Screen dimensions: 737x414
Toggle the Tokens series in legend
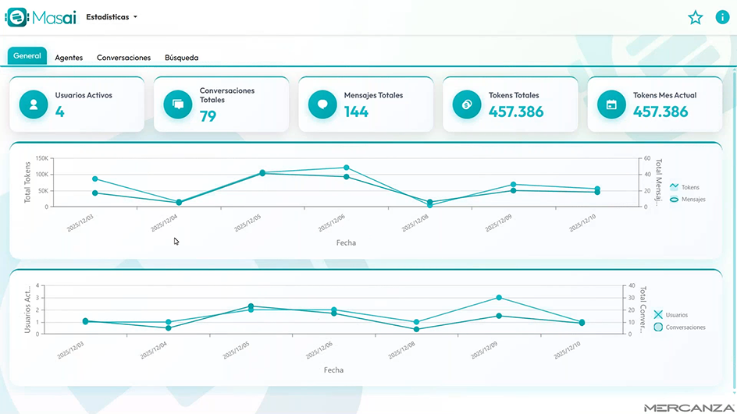point(685,187)
